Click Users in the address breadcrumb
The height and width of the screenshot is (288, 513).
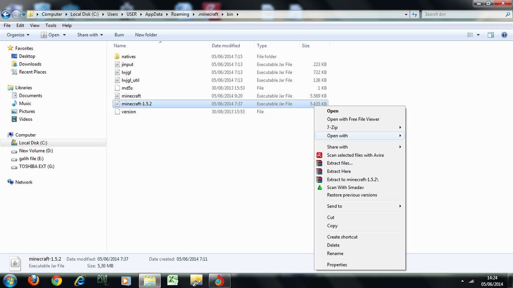(113, 14)
